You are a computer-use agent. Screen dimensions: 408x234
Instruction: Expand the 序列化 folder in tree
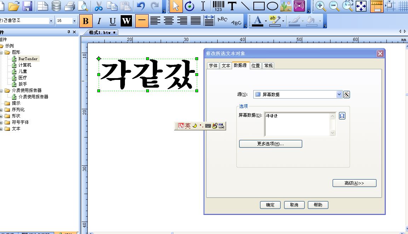point(1,110)
